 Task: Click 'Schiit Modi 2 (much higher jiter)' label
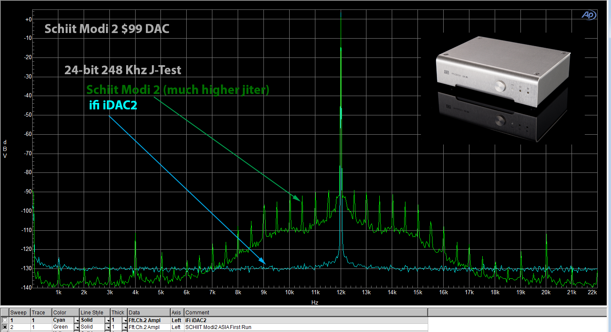pyautogui.click(x=178, y=90)
